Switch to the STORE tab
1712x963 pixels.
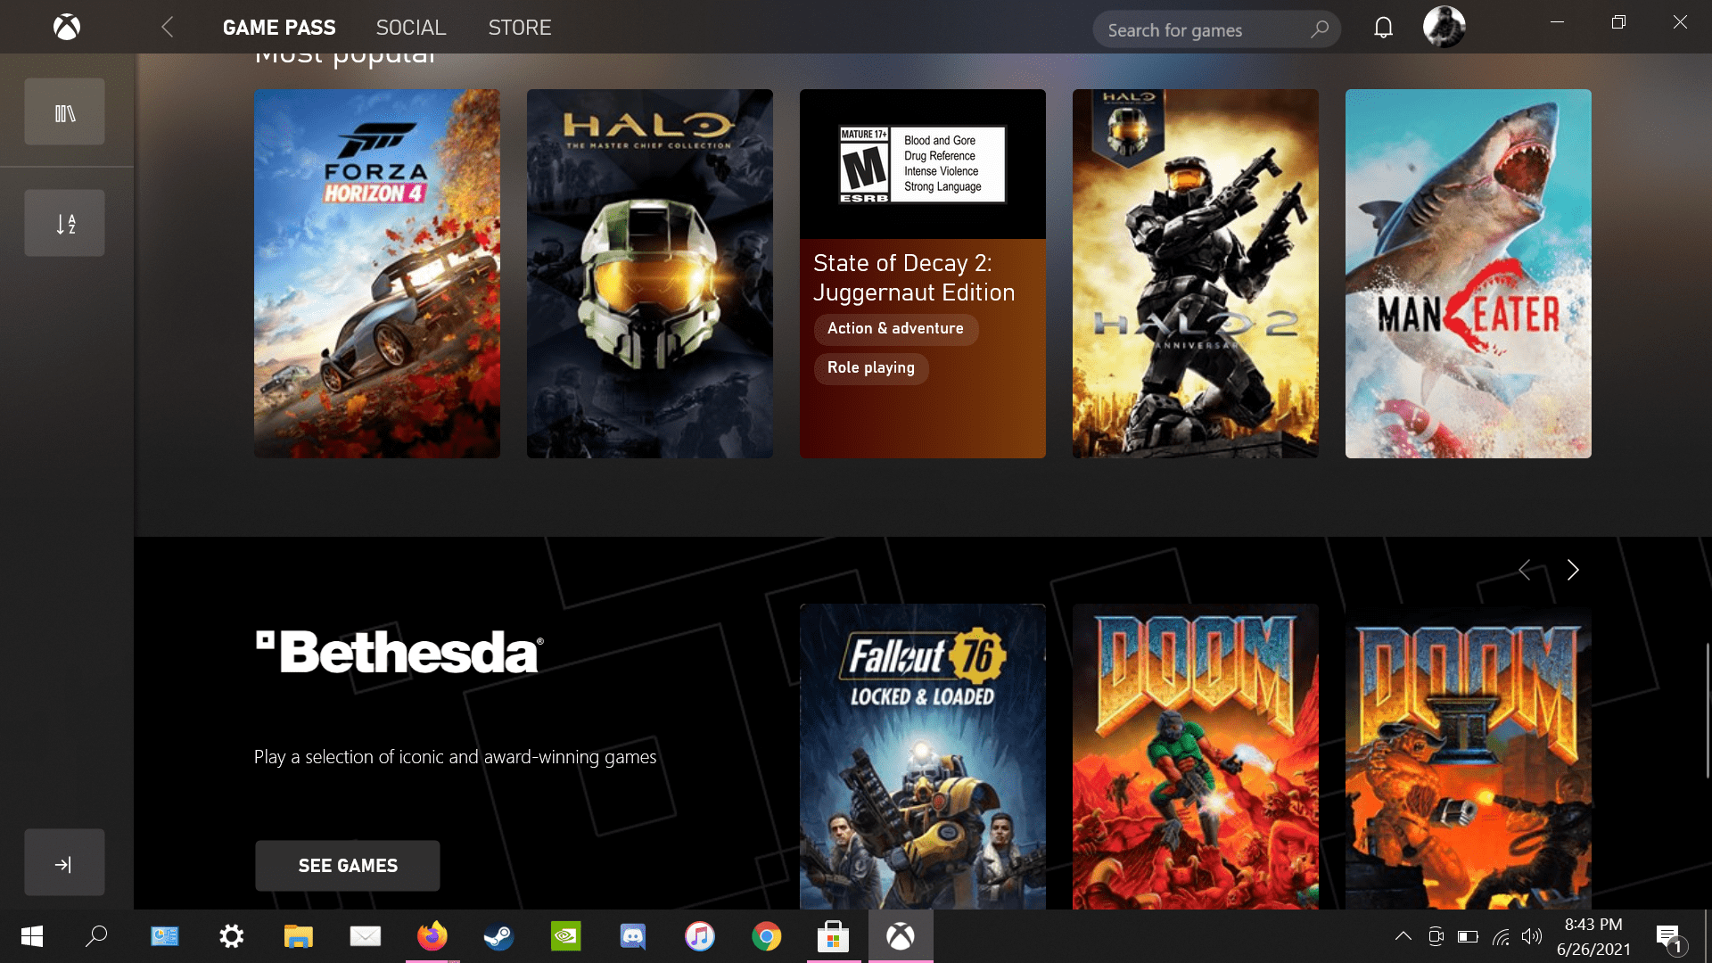[520, 28]
